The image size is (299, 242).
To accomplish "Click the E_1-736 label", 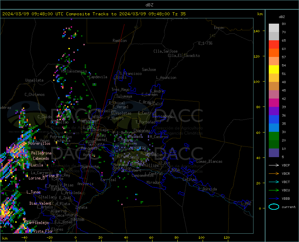I will coord(205,43).
